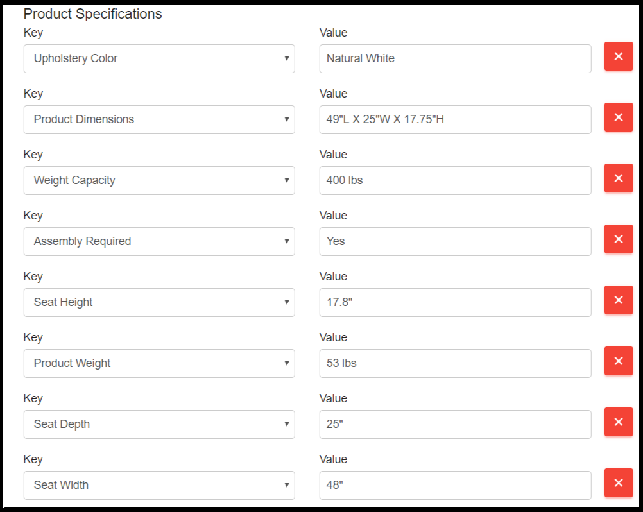Viewport: 643px width, 512px height.
Task: Click the 53 lbs value field
Action: 455,363
